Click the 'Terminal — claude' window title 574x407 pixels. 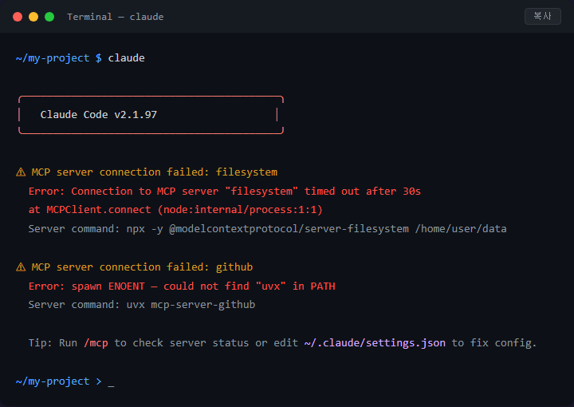coord(116,17)
